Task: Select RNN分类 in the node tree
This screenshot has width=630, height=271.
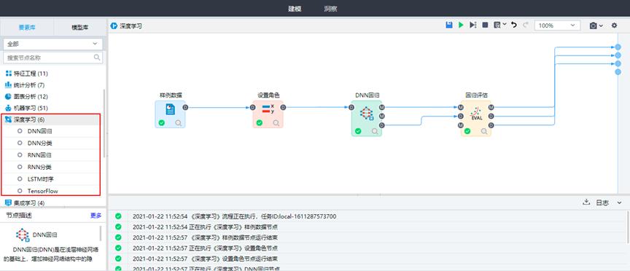Action: tap(40, 167)
